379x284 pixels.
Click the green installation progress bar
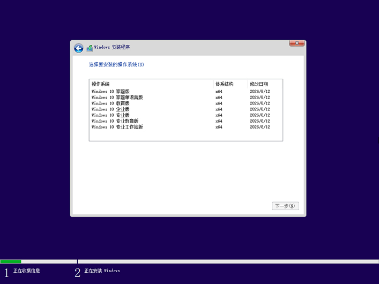pos(11,261)
